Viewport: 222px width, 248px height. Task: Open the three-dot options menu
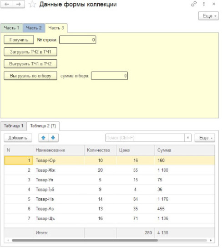(204, 4)
